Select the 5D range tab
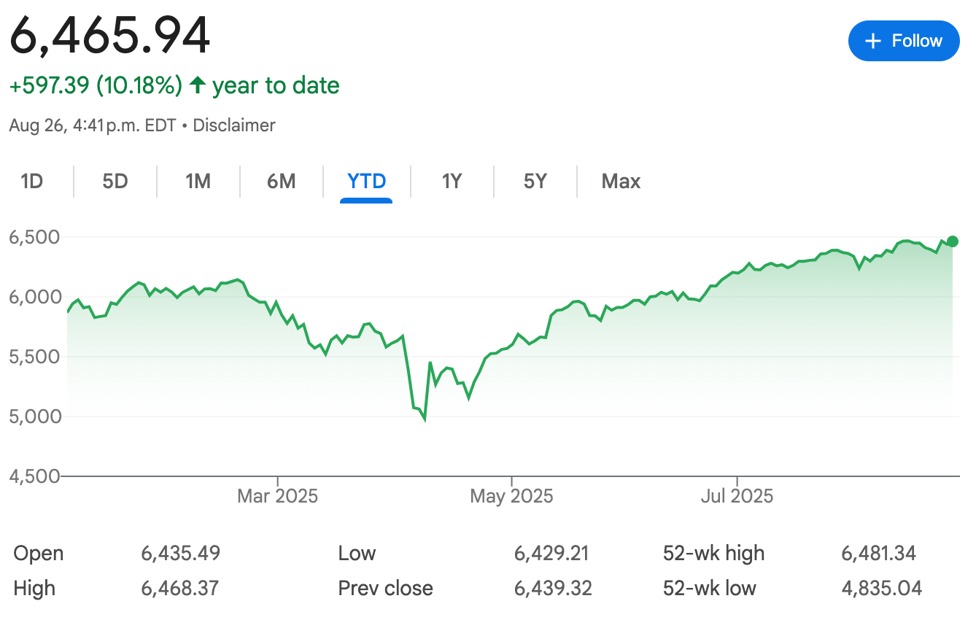Screen dimensions: 976x620 click(x=115, y=181)
